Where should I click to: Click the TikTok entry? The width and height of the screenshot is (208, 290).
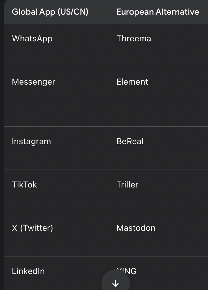[24, 185]
